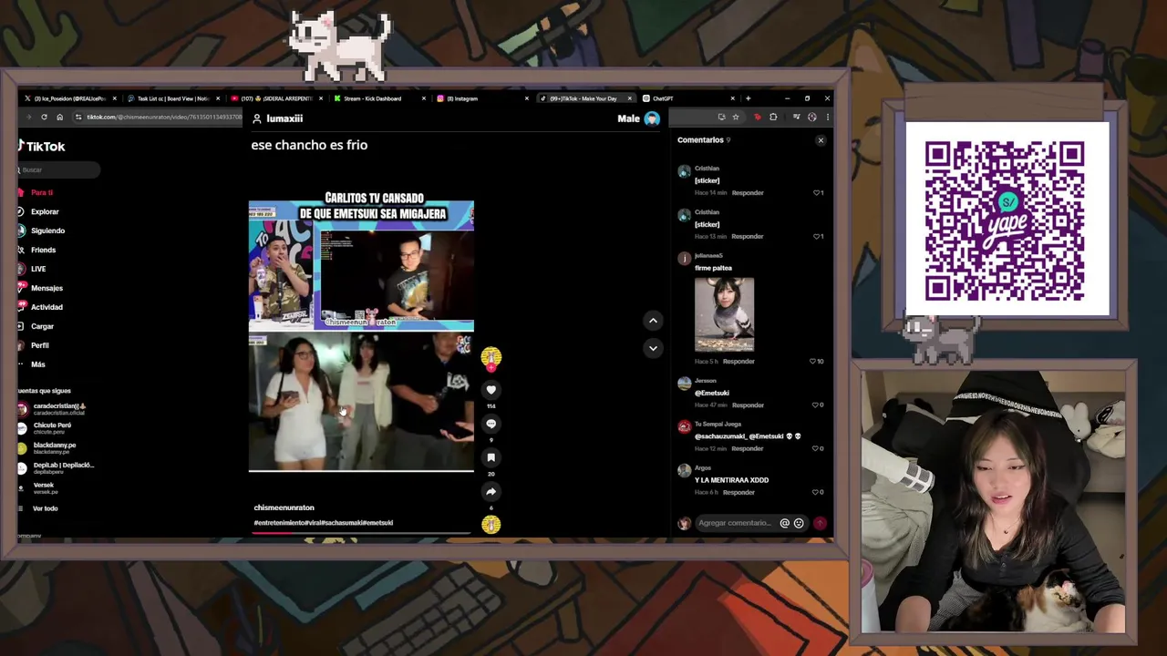Viewport: 1167px width, 656px height.
Task: Like the TikTok video with heart icon
Action: pos(491,390)
